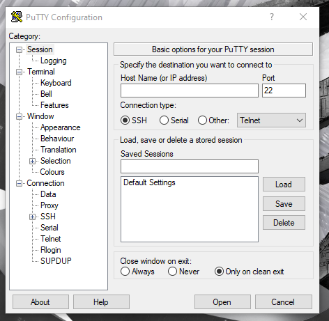Click the Port number field
The height and width of the screenshot is (321, 329).
click(284, 91)
